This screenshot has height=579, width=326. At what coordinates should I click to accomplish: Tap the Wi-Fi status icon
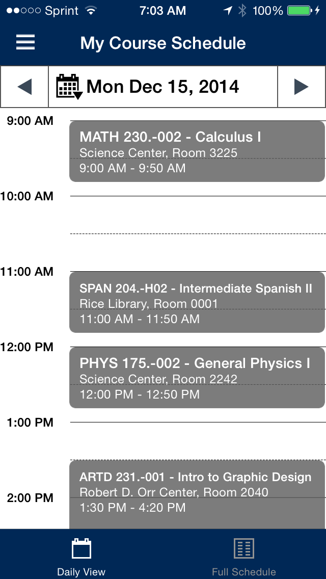point(91,11)
